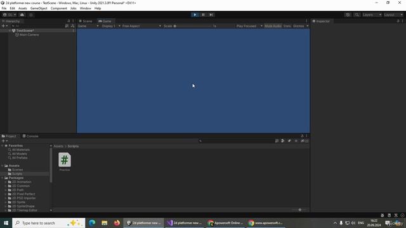The width and height of the screenshot is (406, 228).
Task: Open the Version Control icon beside the cloud
Action: coord(31,15)
